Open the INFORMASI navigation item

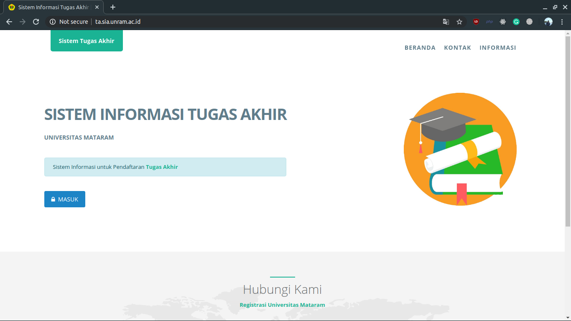click(x=498, y=48)
